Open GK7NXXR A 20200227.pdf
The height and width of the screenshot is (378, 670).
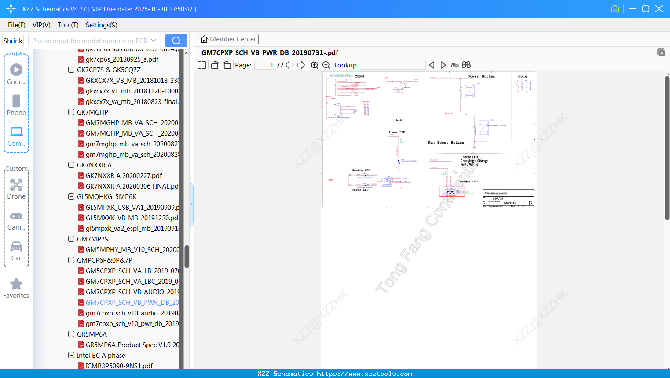point(124,175)
